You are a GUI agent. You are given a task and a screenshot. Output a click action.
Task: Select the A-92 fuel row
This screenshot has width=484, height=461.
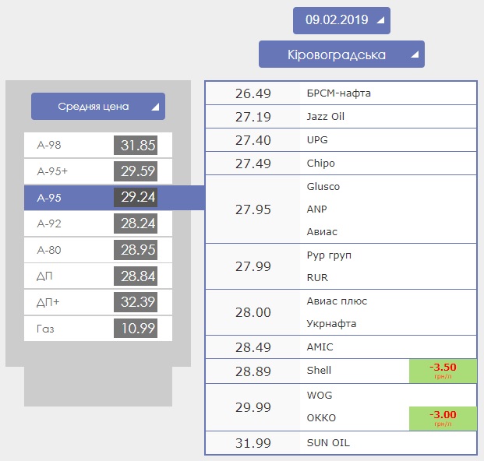(98, 223)
